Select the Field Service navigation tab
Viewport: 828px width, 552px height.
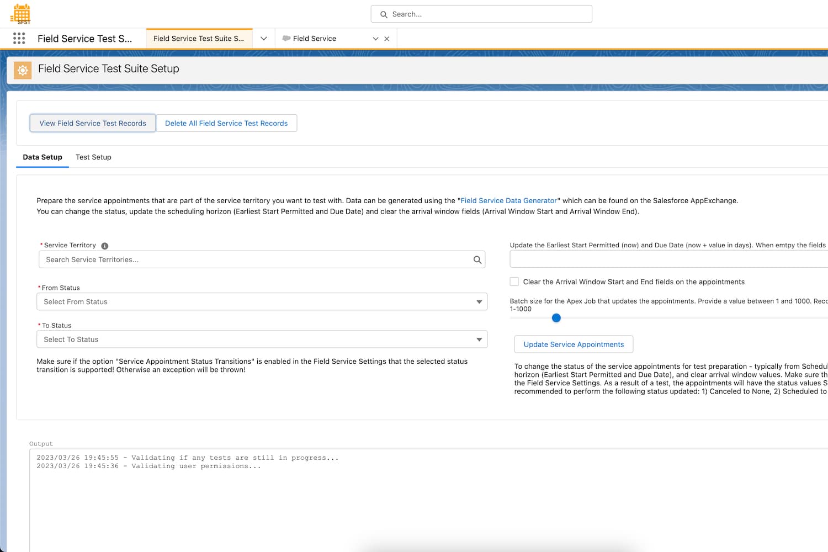click(x=315, y=39)
